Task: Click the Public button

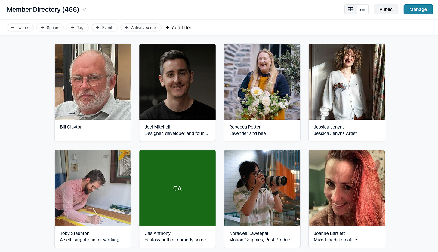Action: pyautogui.click(x=386, y=9)
